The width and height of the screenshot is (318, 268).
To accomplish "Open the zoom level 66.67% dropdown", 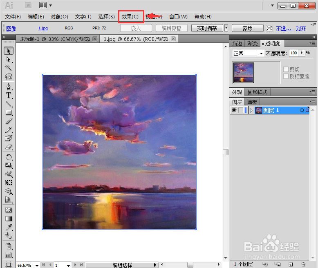I will (37, 266).
